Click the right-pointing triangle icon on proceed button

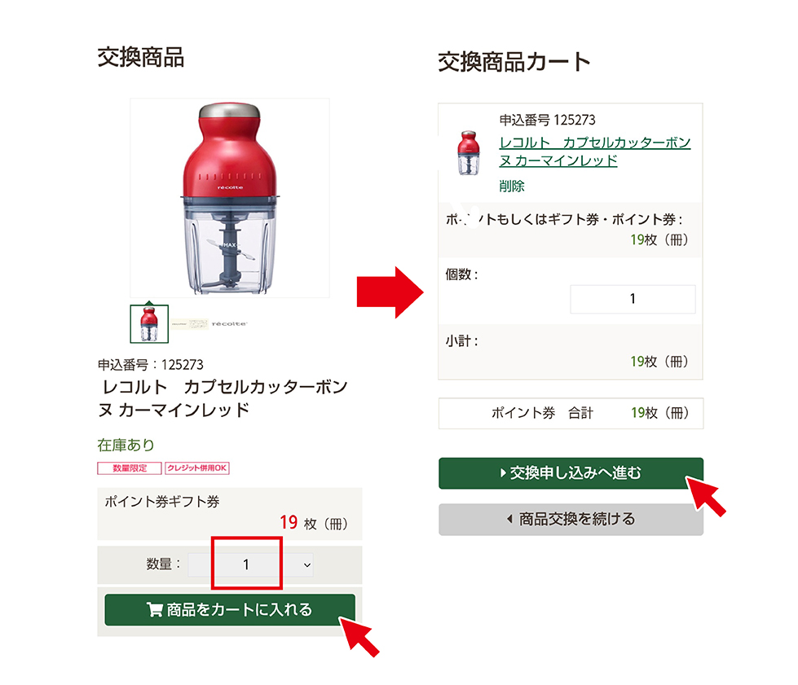(503, 473)
